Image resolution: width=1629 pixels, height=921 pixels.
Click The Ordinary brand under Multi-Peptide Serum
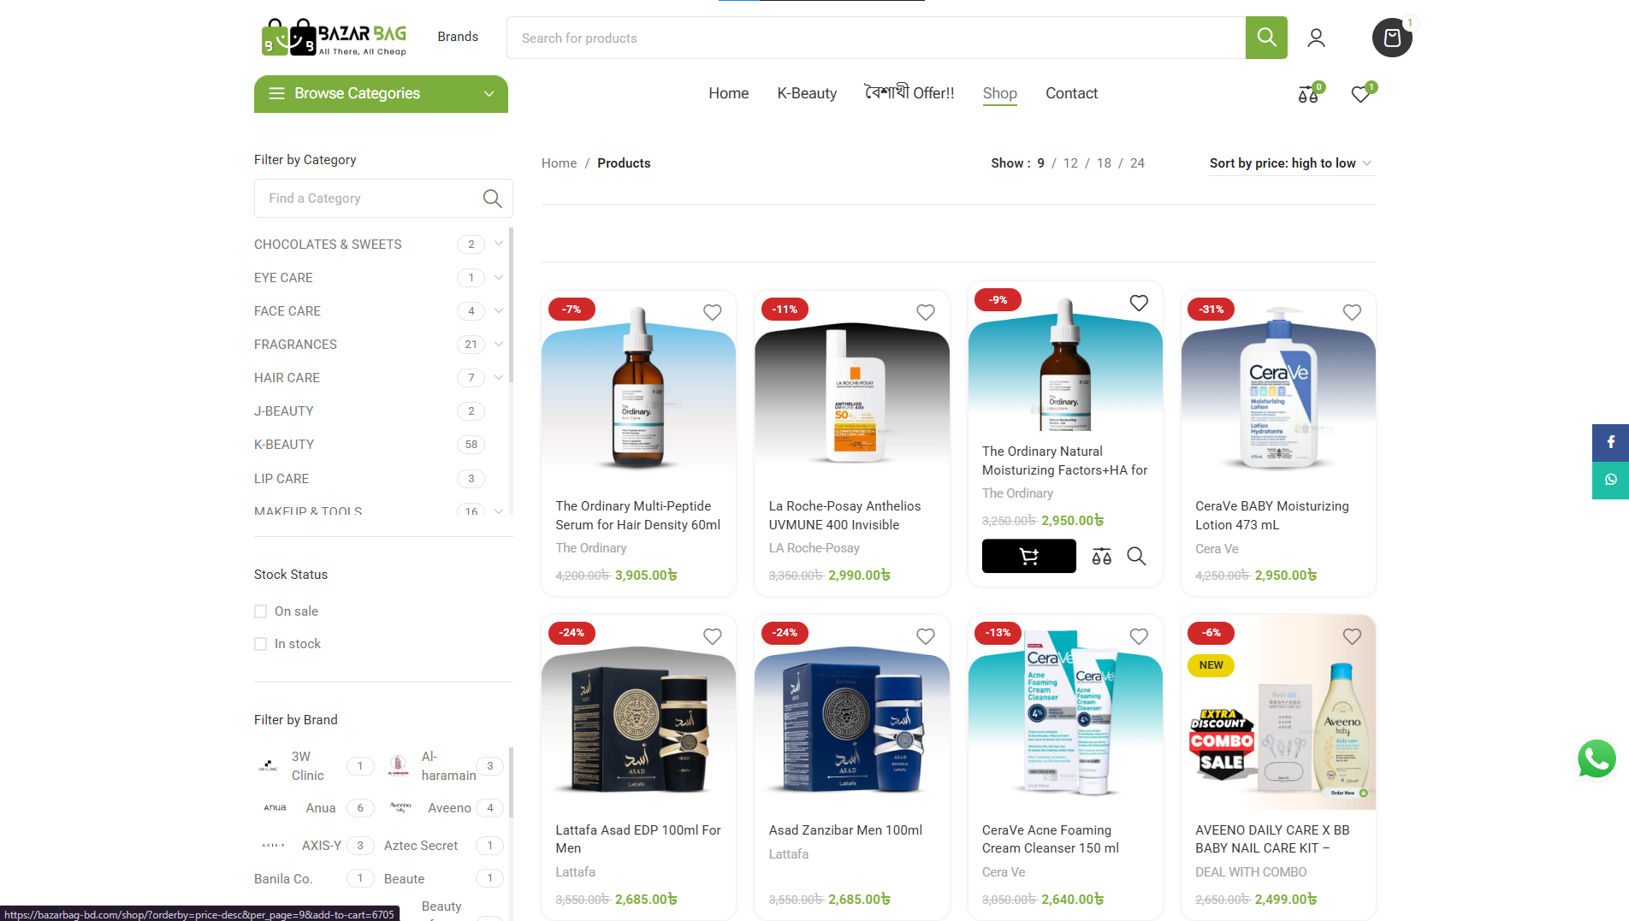[x=591, y=548]
